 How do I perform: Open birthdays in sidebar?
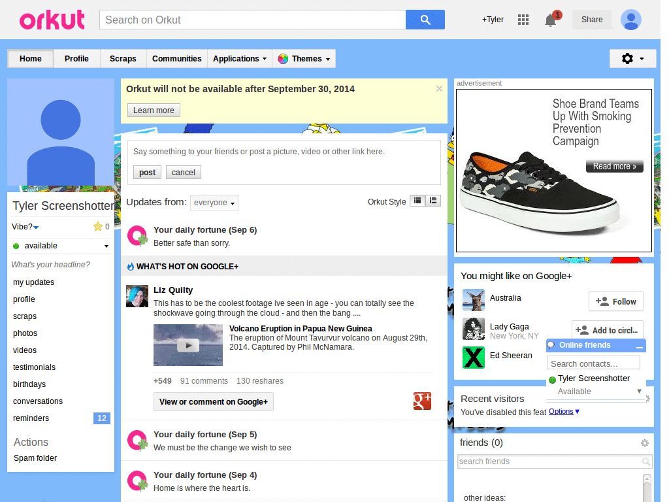(29, 384)
